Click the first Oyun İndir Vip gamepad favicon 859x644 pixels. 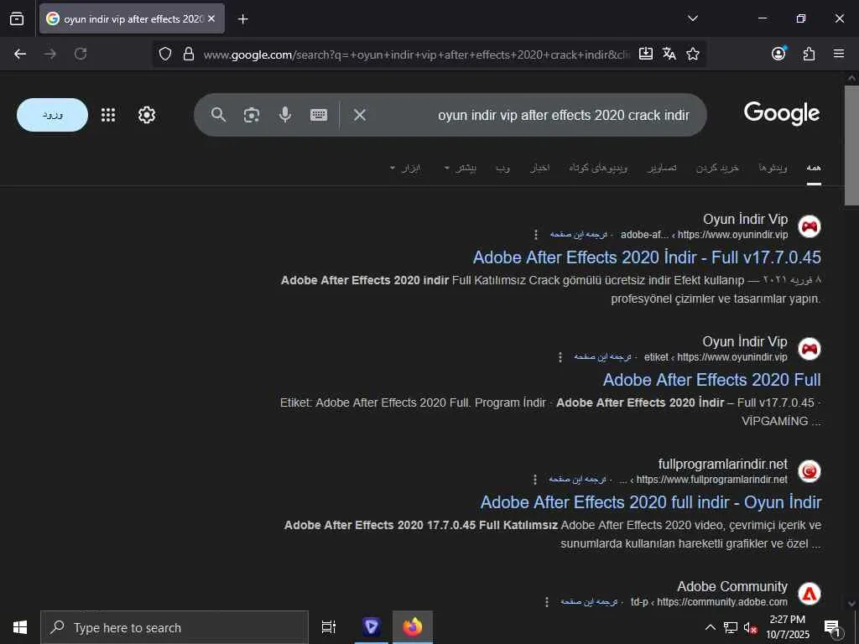tap(810, 226)
